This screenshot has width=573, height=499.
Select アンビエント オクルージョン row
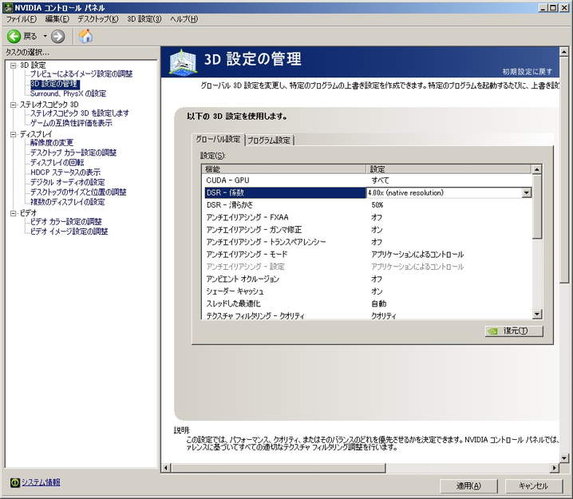[x=367, y=279]
